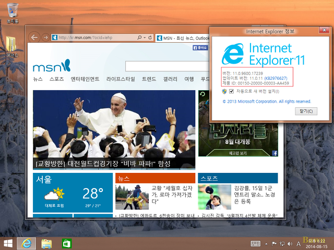The height and width of the screenshot is (250, 334).
Task: Click the browser Back arrow button
Action: pyautogui.click(x=34, y=37)
